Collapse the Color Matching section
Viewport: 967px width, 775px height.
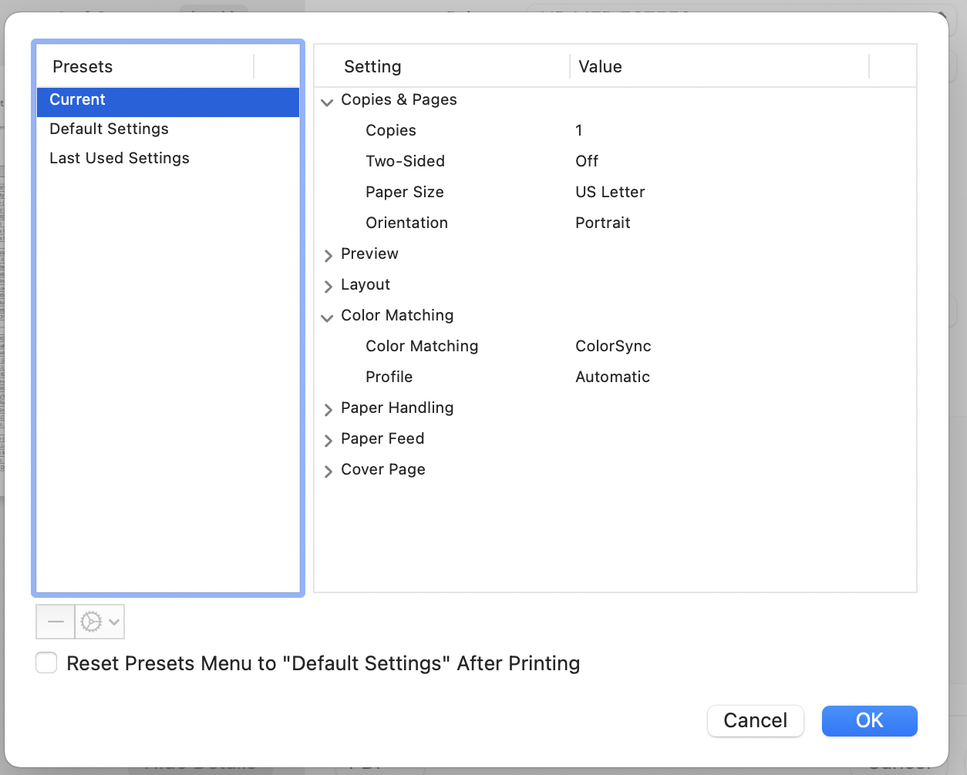pos(328,317)
